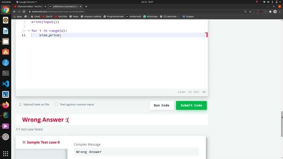
Task: Launch Rhythmbox music player from dock
Action: coord(5,20)
